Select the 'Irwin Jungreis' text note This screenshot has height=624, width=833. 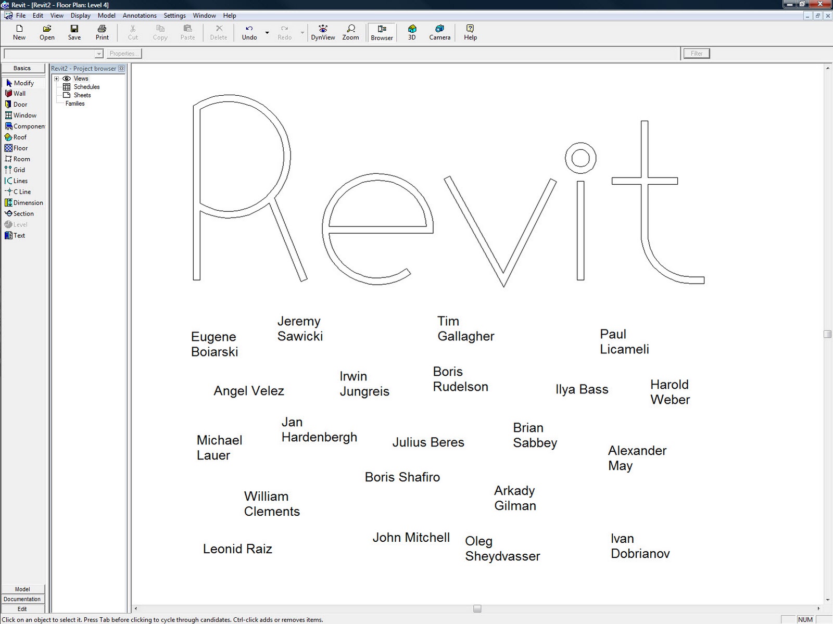pyautogui.click(x=364, y=384)
